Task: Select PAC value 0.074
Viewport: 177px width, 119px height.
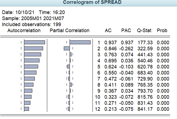Action: 127,55
